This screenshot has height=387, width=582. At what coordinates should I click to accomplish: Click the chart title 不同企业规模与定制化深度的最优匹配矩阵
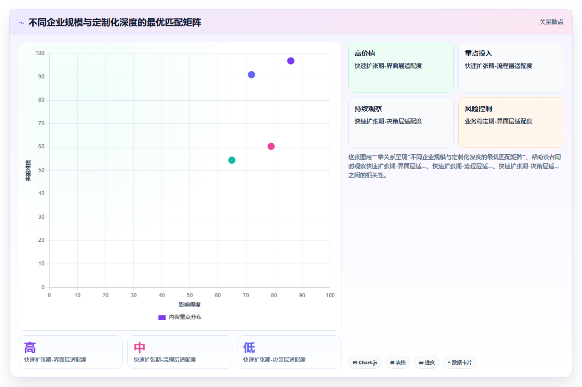coord(115,22)
